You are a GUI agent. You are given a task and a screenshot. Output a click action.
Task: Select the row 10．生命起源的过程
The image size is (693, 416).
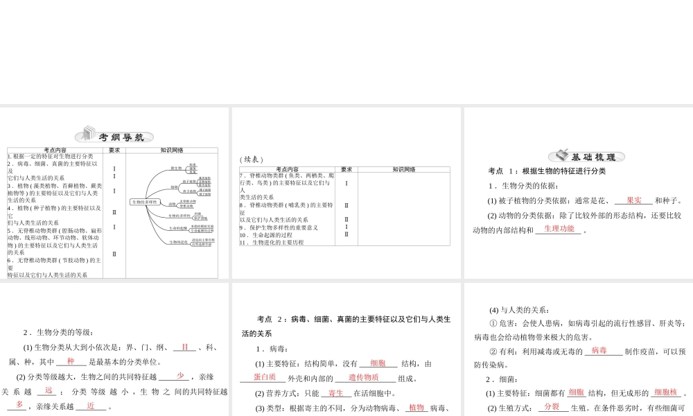[x=266, y=235]
